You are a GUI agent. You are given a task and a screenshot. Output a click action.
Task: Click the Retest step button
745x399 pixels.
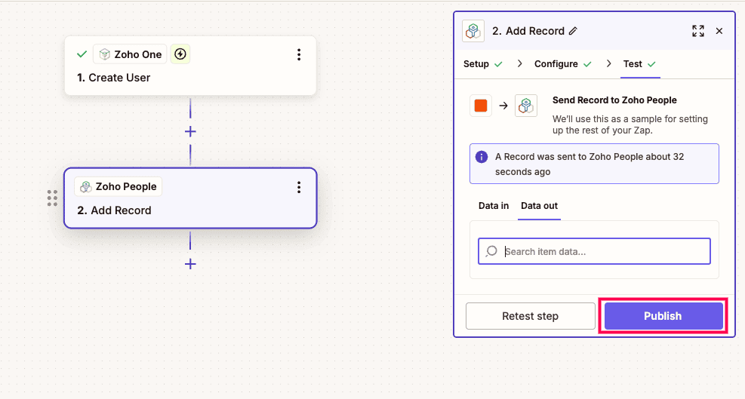click(530, 316)
